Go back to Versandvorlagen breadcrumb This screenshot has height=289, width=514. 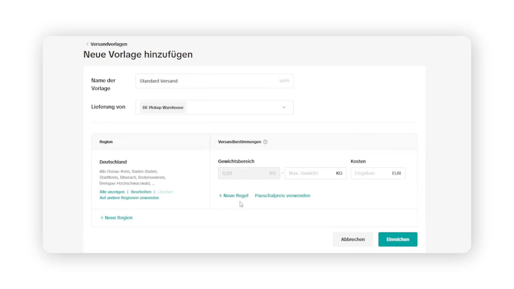click(x=109, y=44)
